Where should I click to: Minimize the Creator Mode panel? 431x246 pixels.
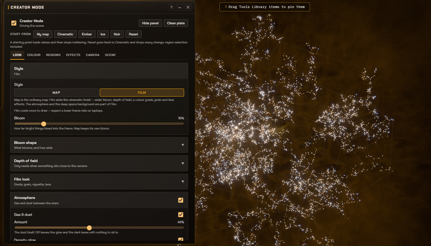(x=180, y=7)
